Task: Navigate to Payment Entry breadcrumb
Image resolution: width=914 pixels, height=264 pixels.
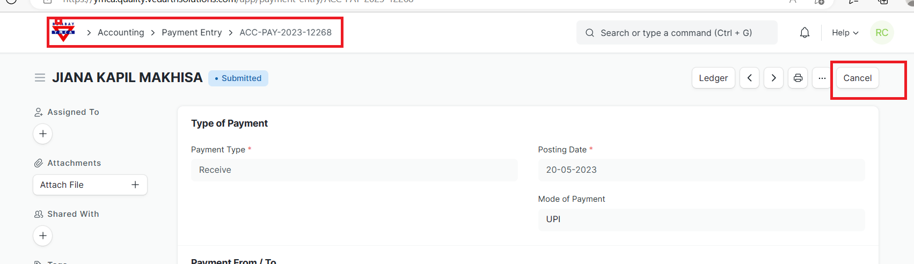Action: pos(192,33)
